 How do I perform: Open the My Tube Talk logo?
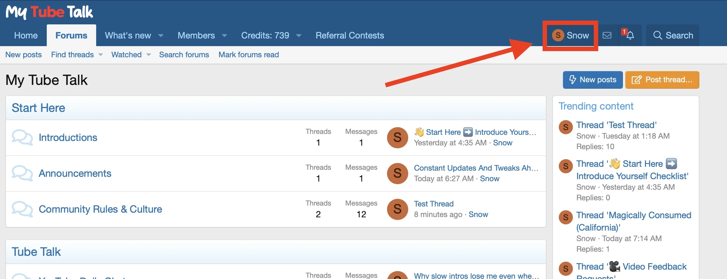click(x=49, y=12)
